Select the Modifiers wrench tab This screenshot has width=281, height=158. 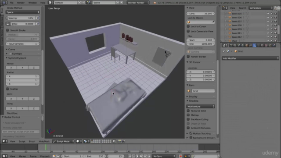coord(255,45)
